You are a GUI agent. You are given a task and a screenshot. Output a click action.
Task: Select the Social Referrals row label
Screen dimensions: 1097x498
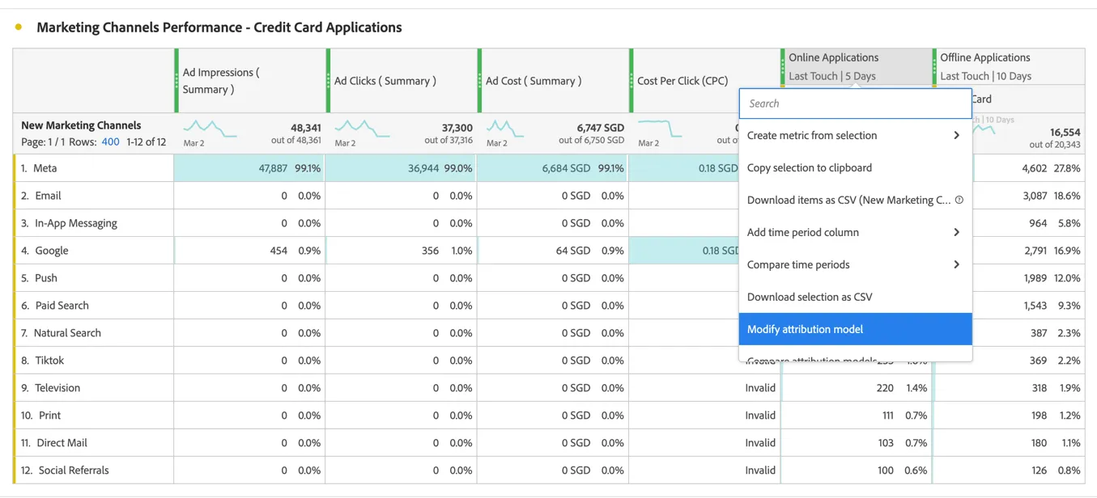click(74, 471)
